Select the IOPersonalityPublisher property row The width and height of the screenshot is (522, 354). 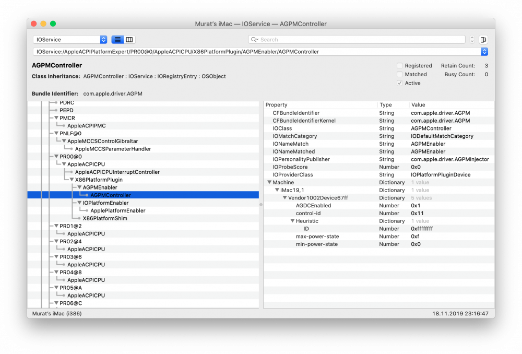[x=379, y=159]
